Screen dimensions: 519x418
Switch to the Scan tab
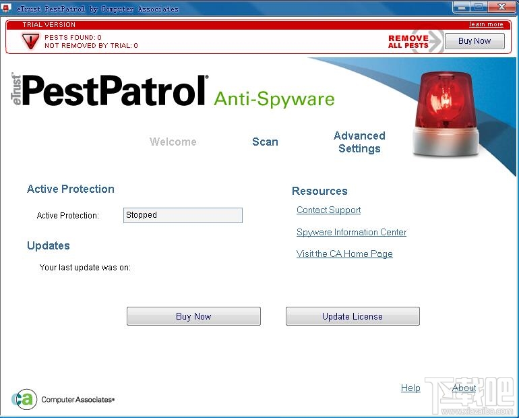click(265, 142)
